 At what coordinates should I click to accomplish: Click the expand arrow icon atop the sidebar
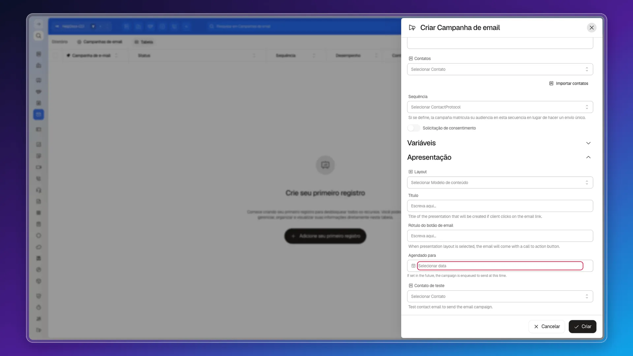39,24
